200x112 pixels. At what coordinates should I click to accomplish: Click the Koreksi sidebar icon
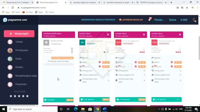click(10, 67)
